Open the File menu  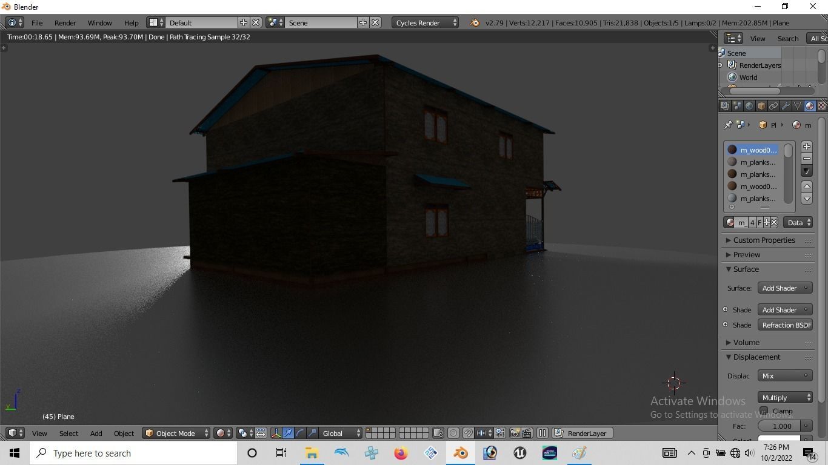pos(37,22)
